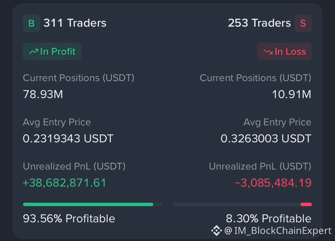The image size is (335, 241).
Task: Click the 8.30% Profitable label
Action: [x=269, y=218]
